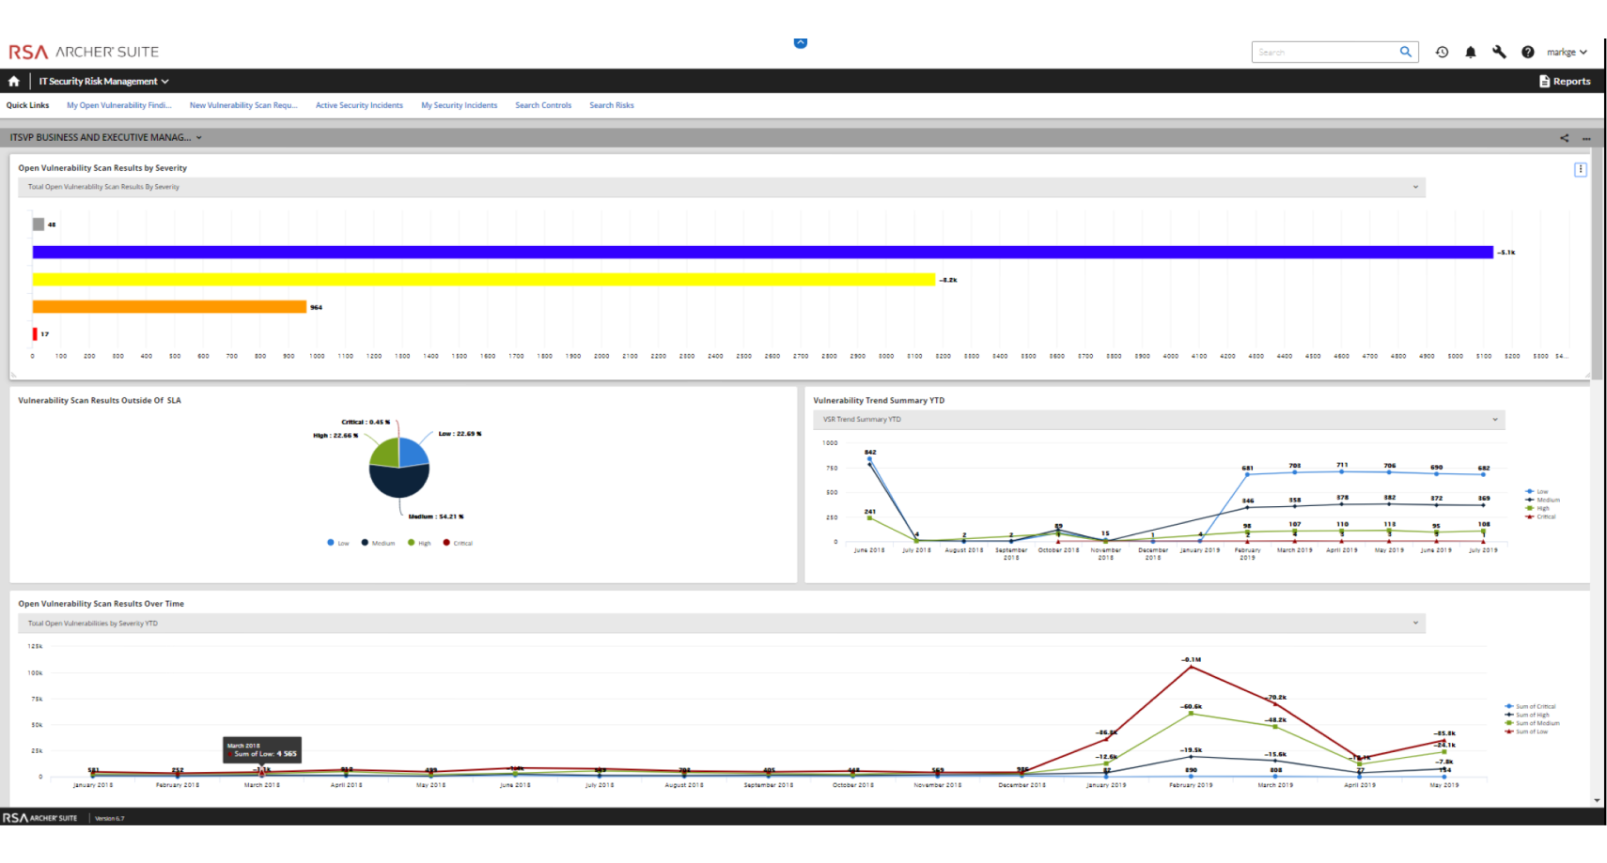Open Search Risks quick link
This screenshot has height=863, width=1607.
tap(612, 105)
